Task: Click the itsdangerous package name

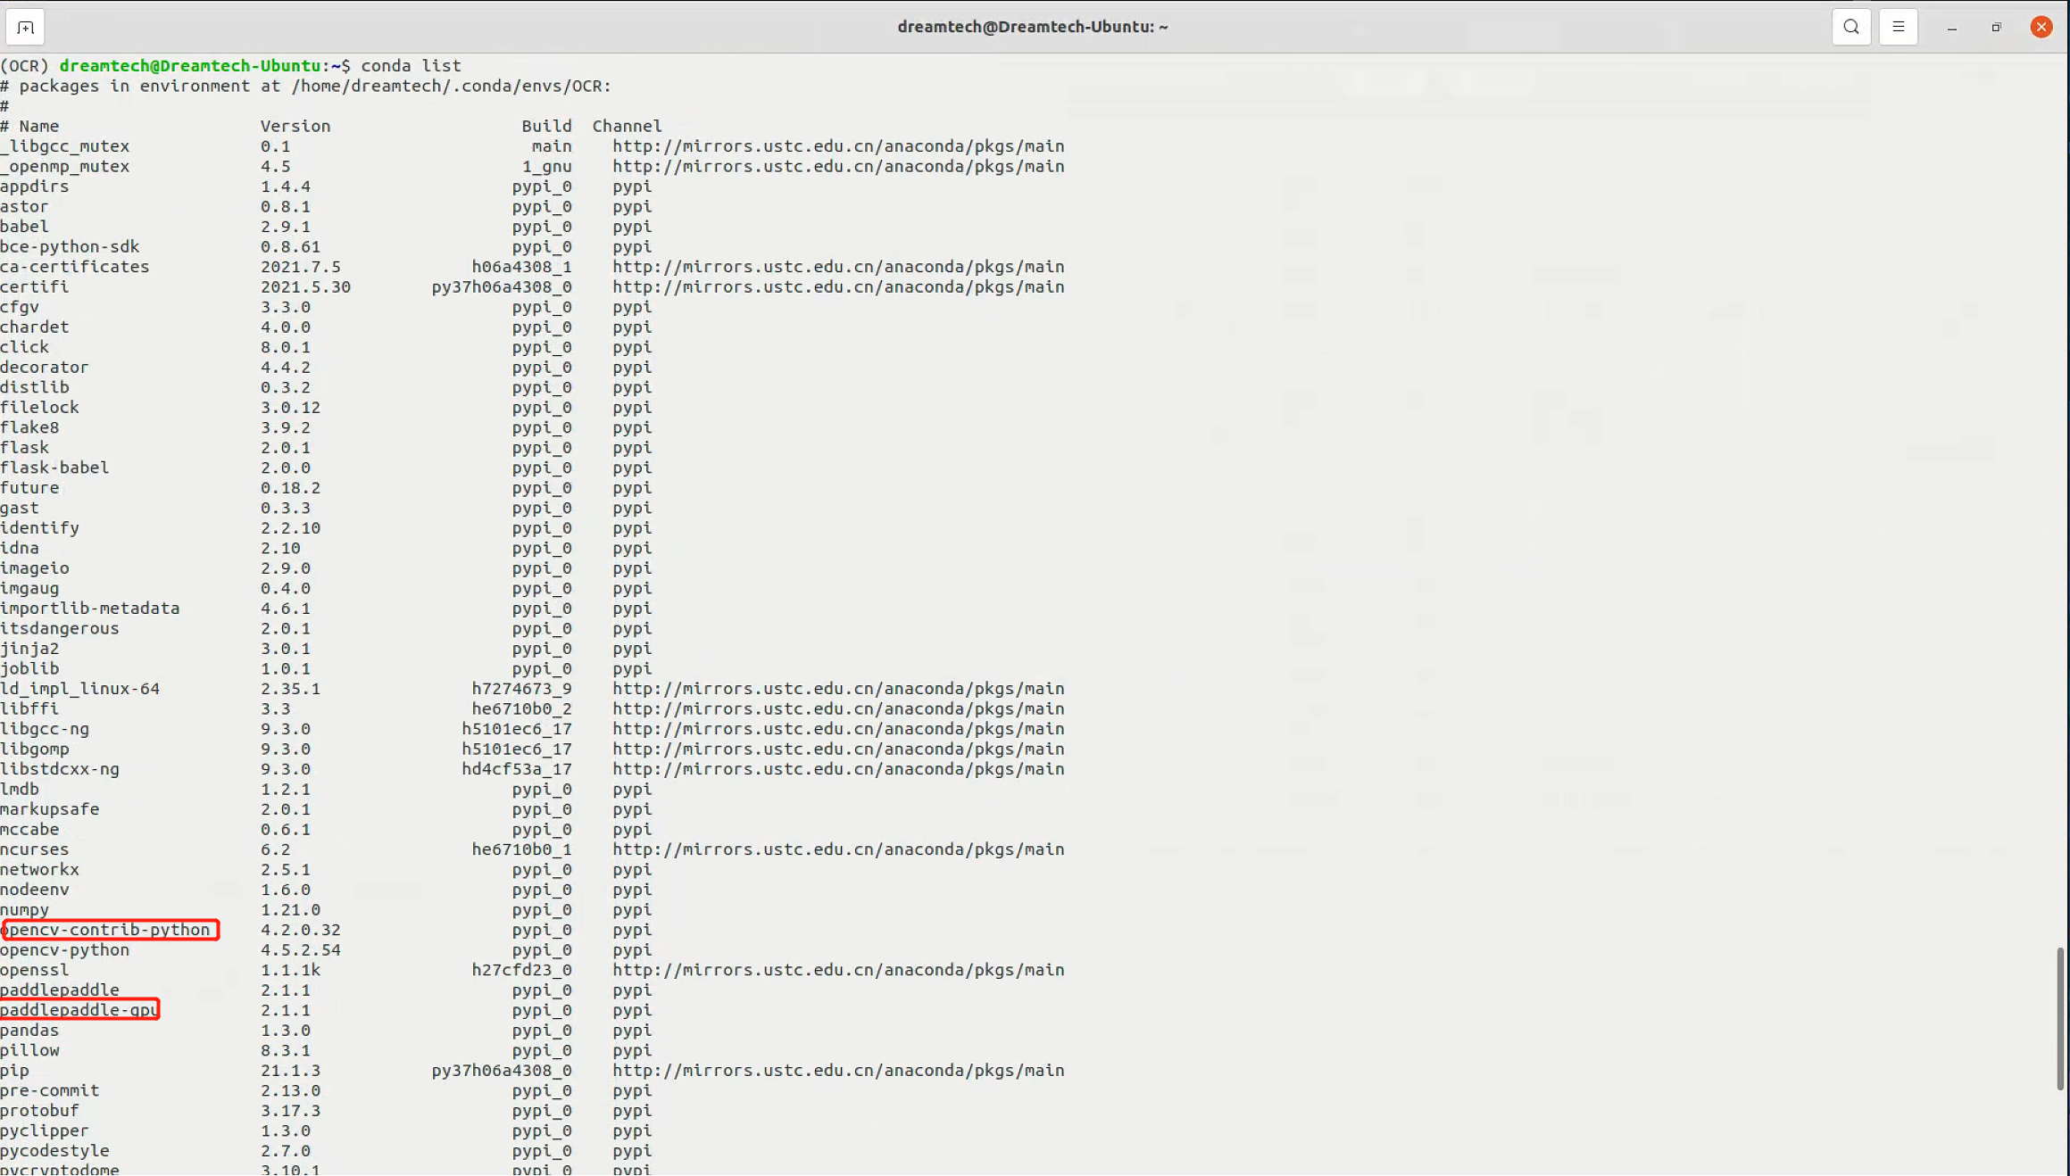Action: click(60, 629)
